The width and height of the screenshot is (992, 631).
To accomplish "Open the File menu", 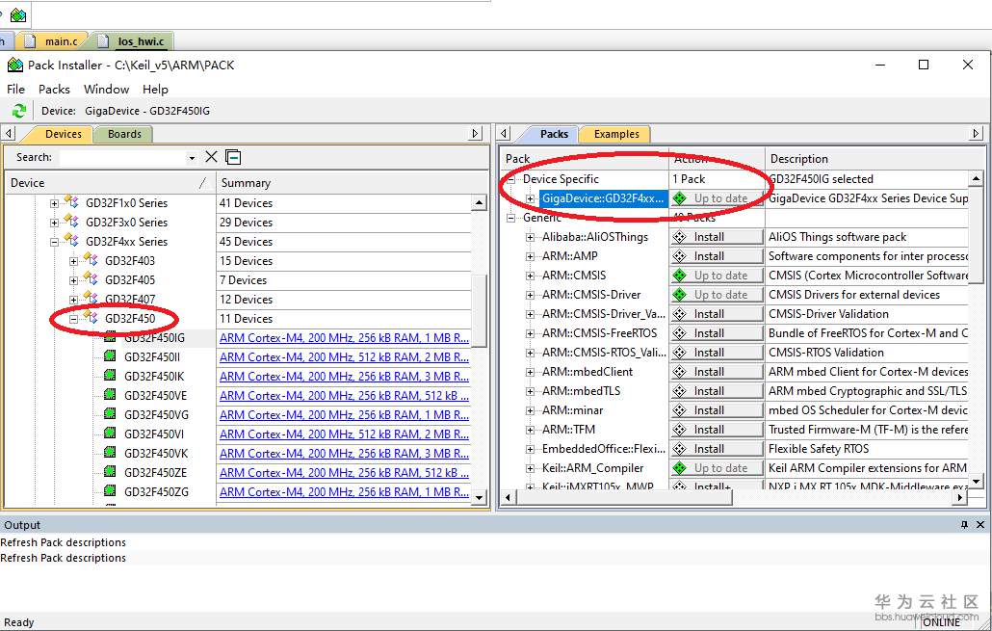I will (x=15, y=90).
